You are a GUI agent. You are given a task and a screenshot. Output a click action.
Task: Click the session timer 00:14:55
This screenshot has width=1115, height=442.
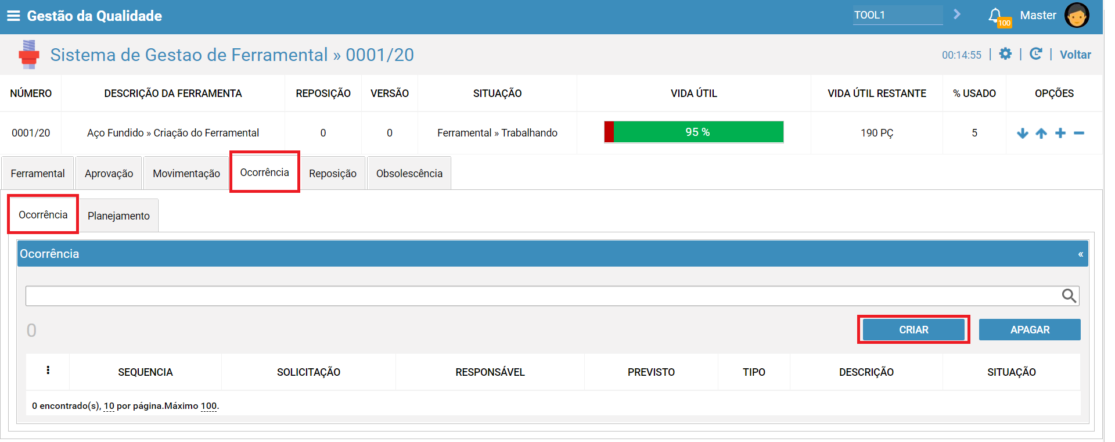click(x=962, y=55)
